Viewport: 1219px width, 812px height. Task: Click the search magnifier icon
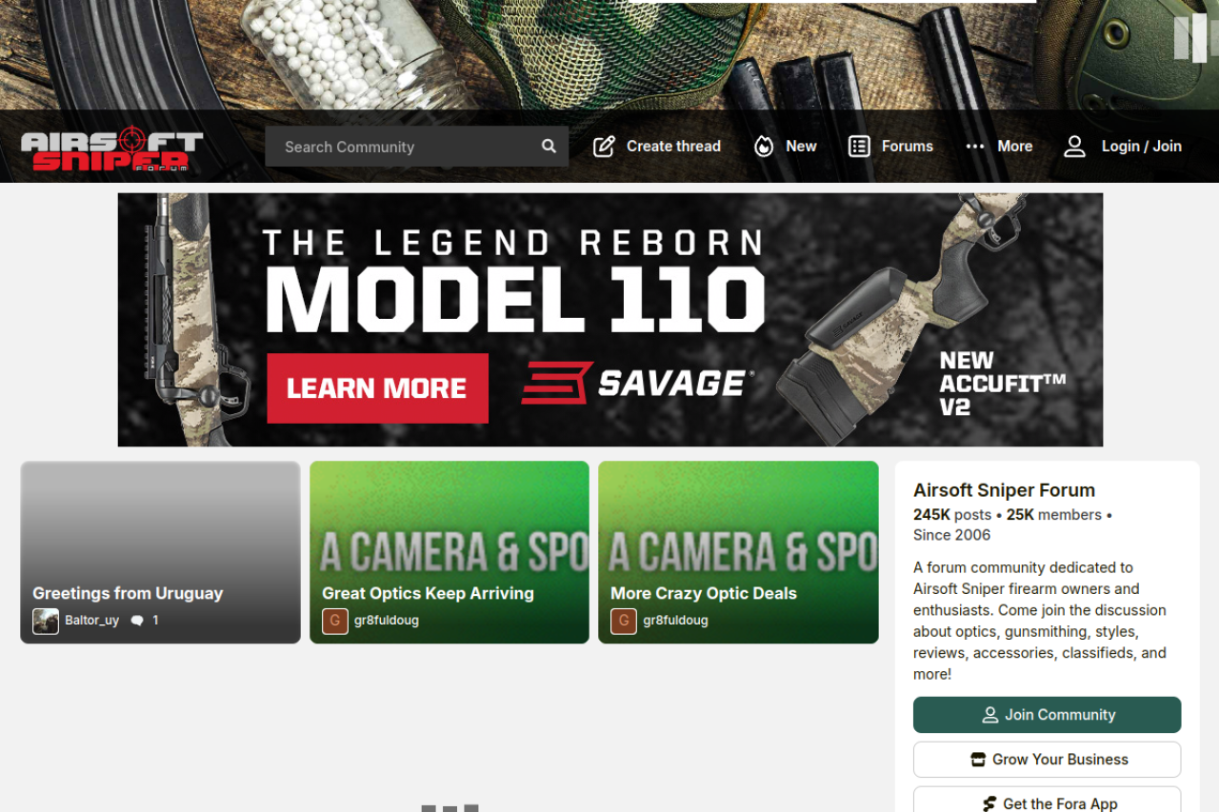pyautogui.click(x=549, y=147)
